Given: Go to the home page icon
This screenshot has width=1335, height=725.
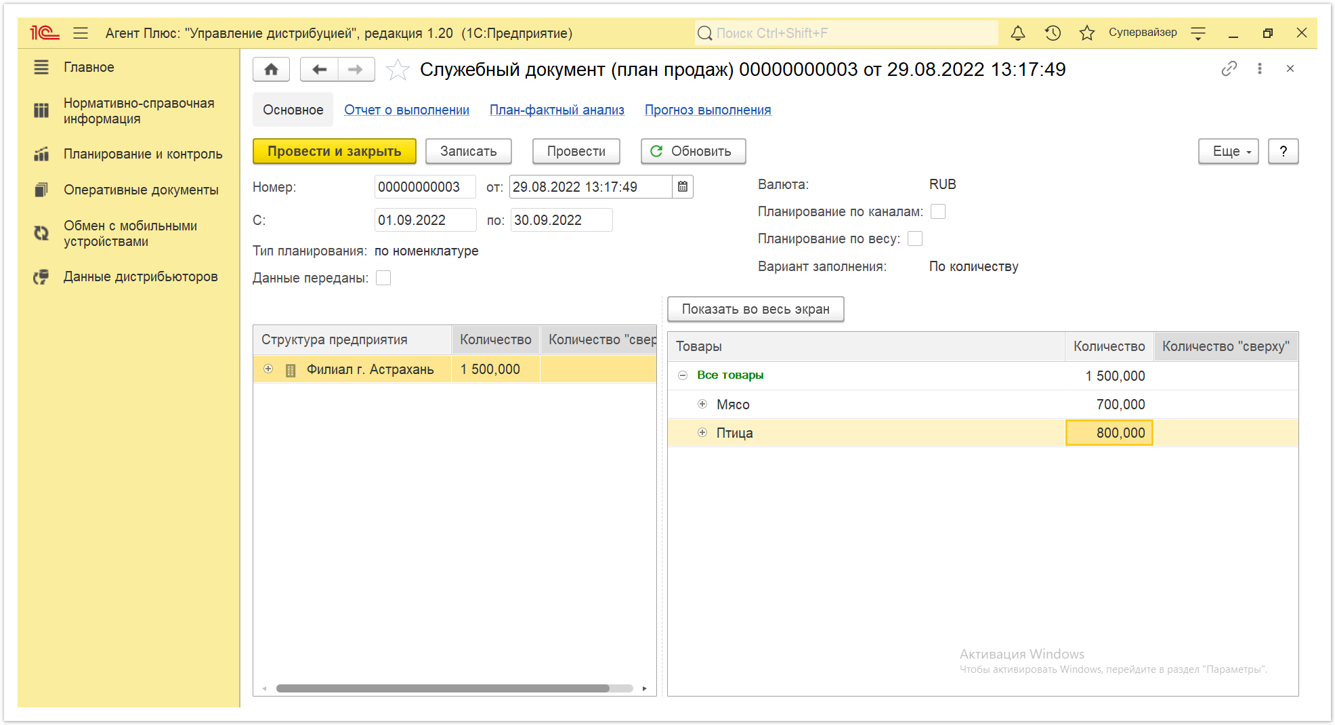Looking at the screenshot, I should coord(271,69).
